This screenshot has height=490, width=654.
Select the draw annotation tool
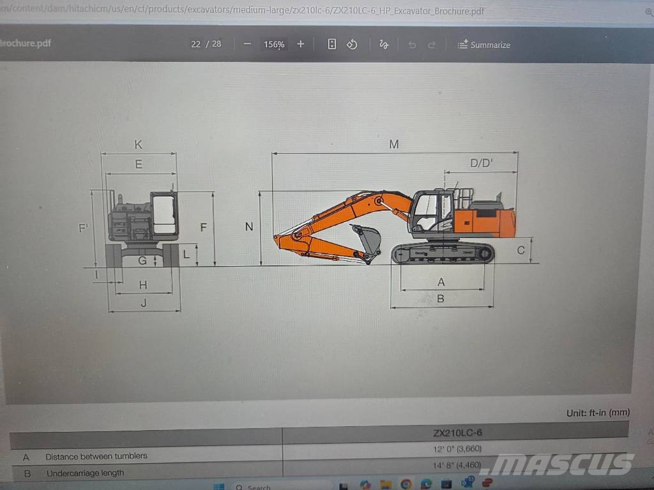pyautogui.click(x=383, y=44)
